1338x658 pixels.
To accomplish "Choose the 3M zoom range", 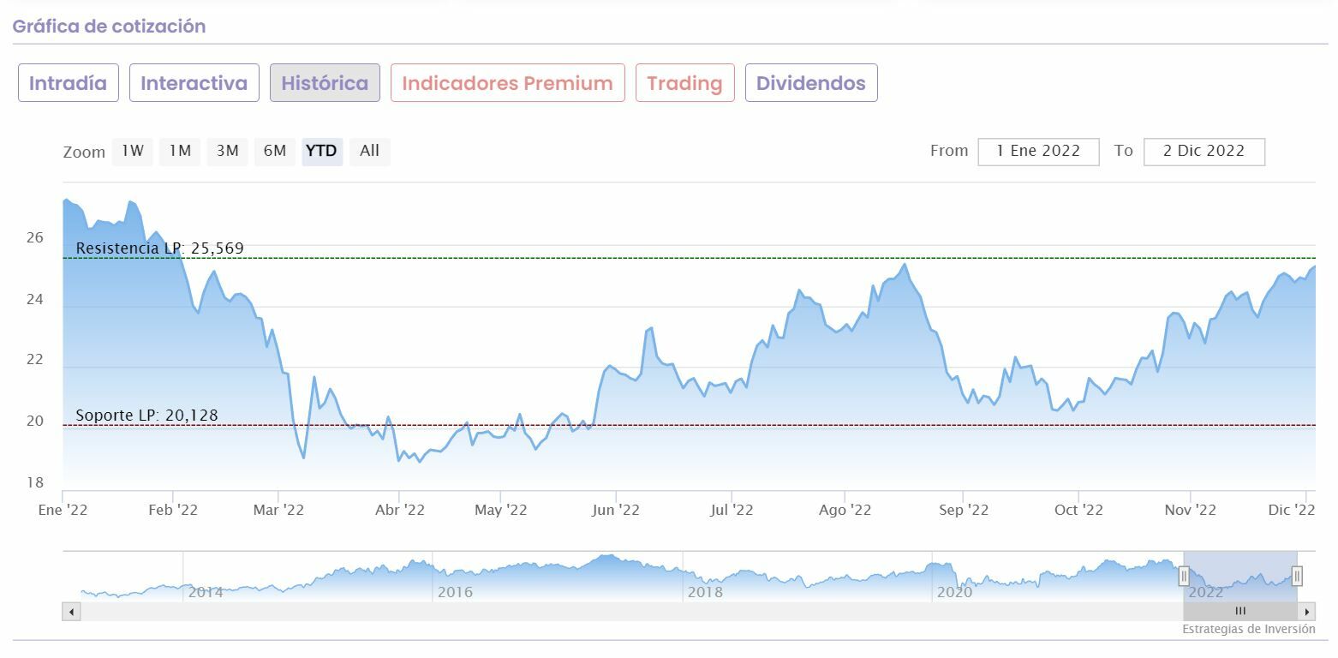I will (x=227, y=152).
